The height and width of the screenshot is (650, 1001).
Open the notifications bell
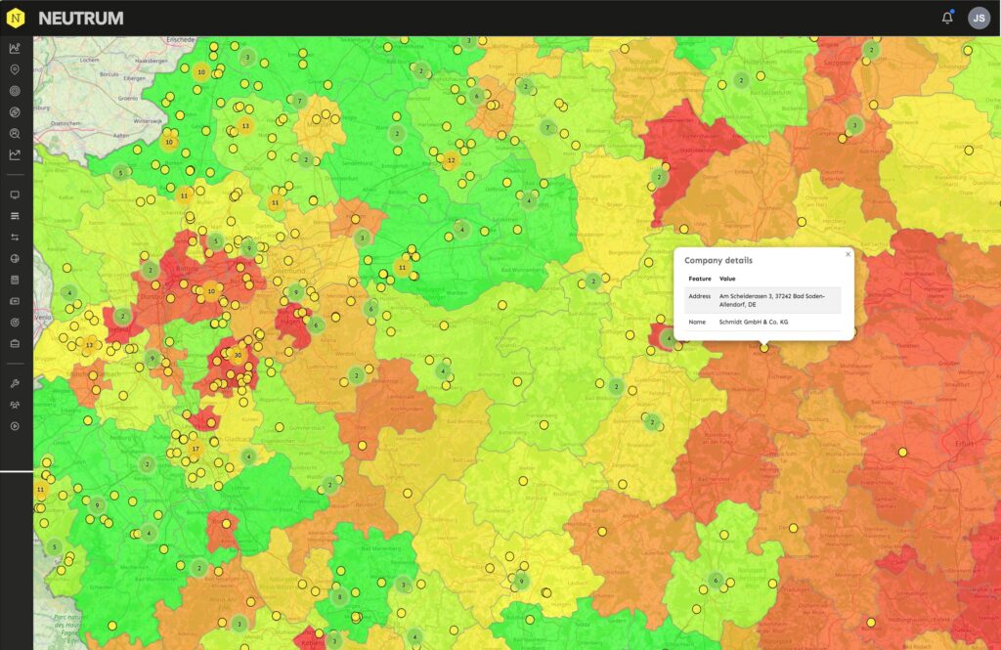click(947, 18)
